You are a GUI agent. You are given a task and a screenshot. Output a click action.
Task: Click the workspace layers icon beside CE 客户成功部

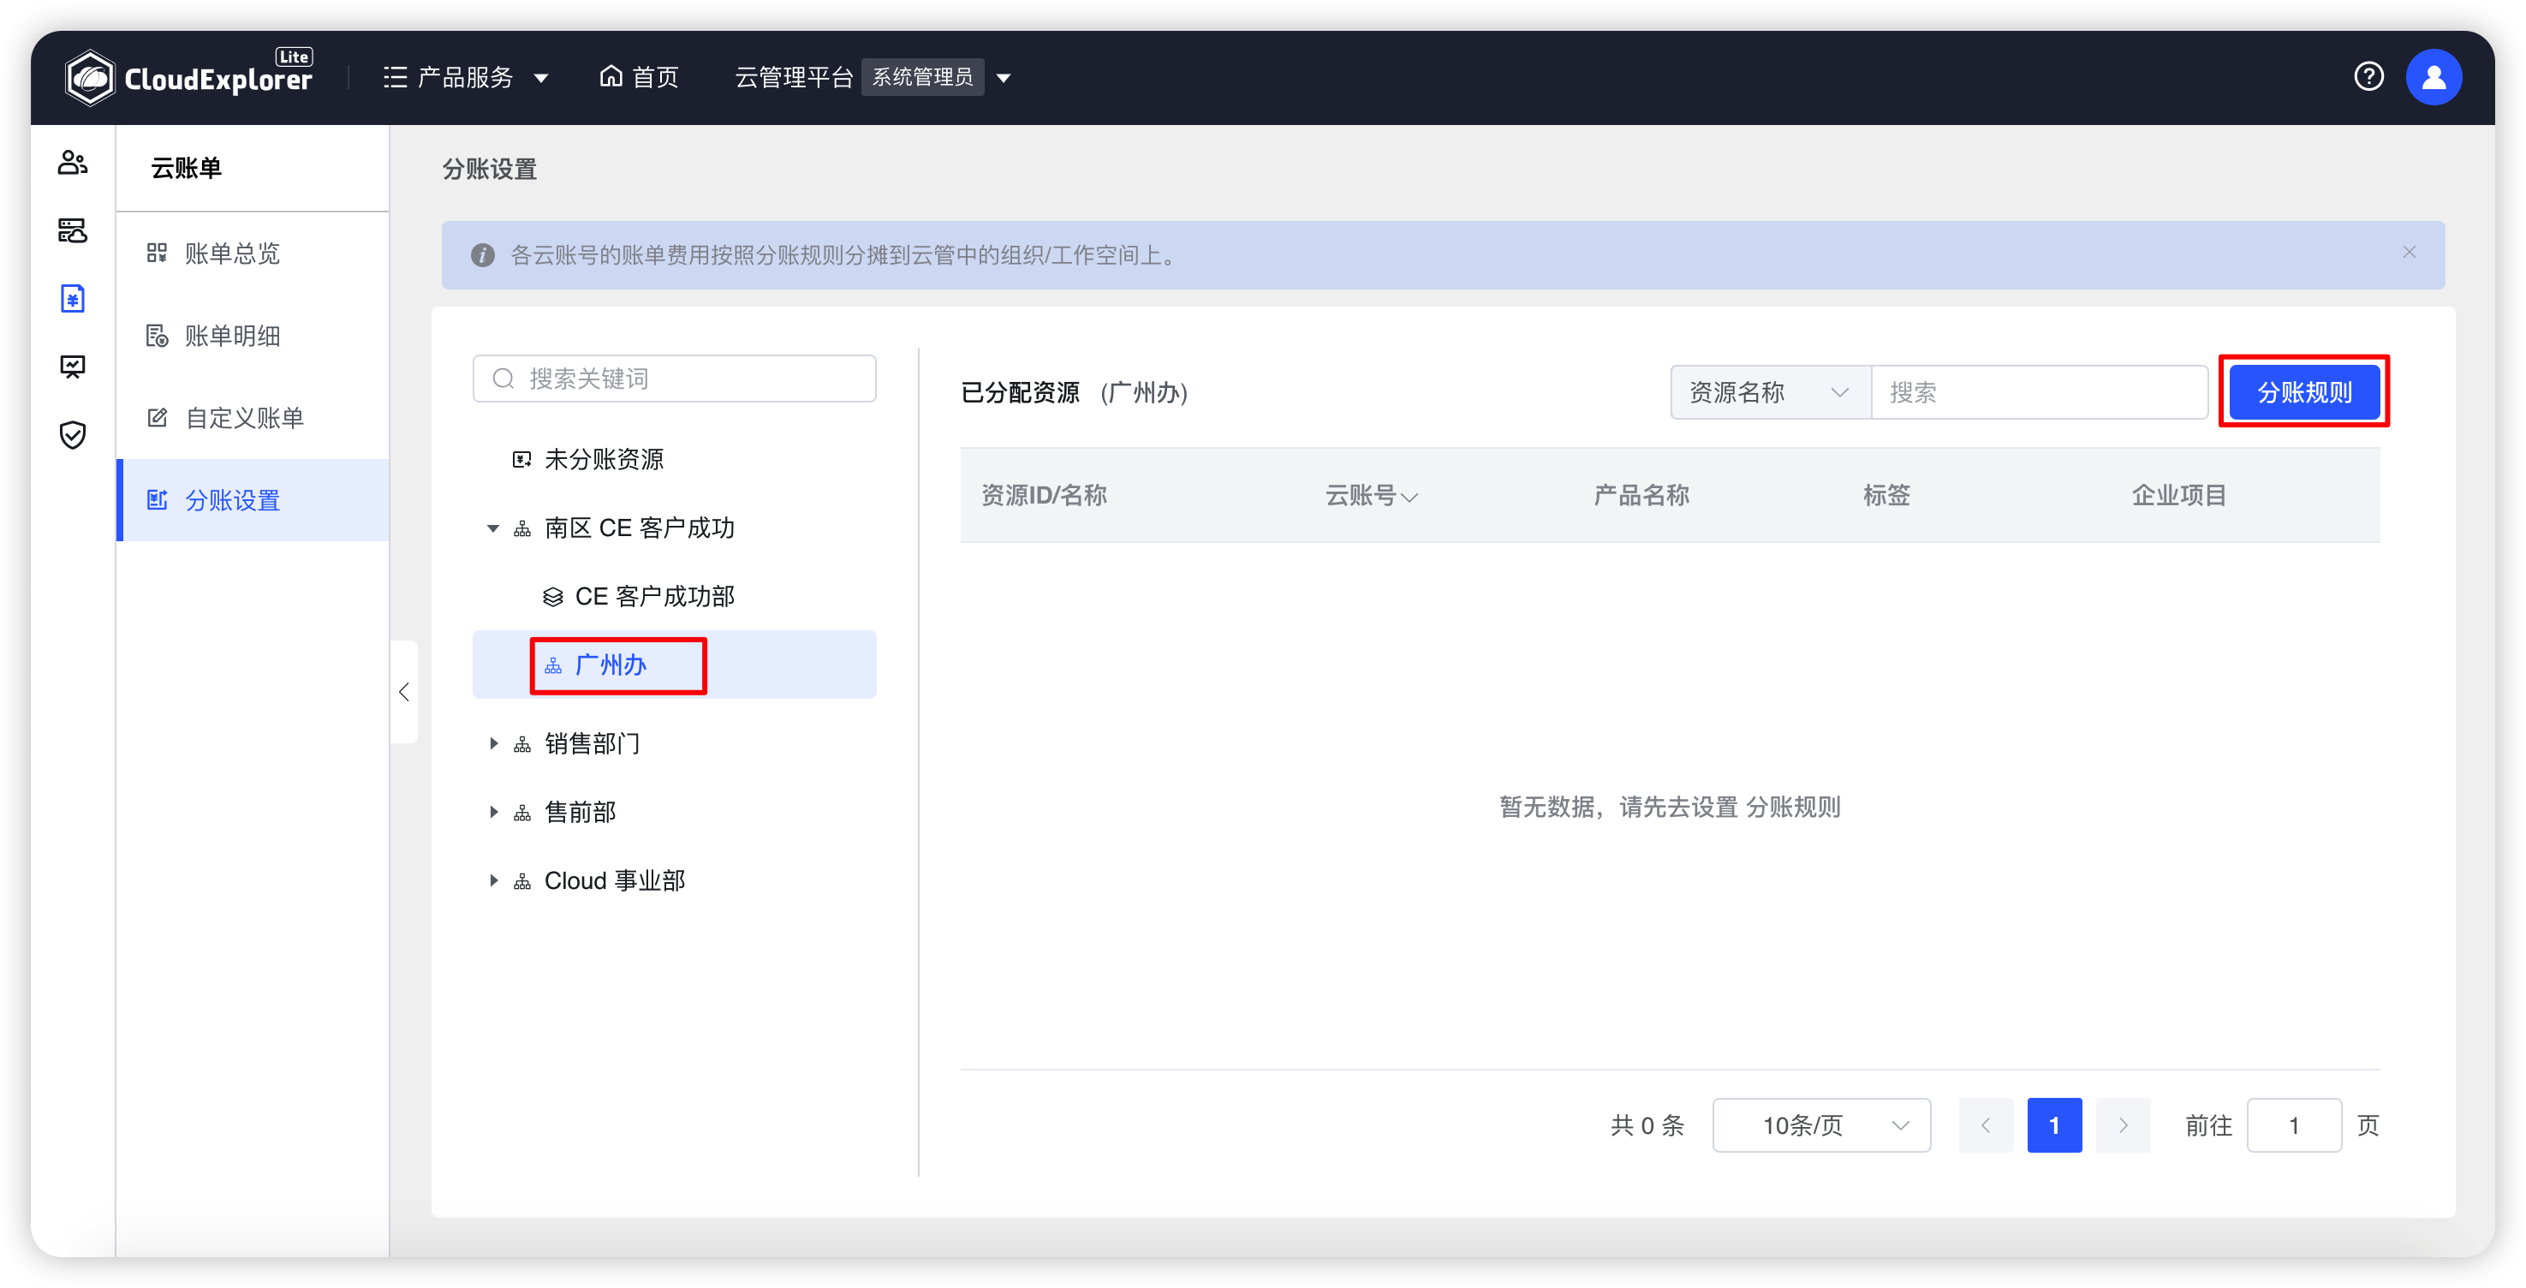553,598
